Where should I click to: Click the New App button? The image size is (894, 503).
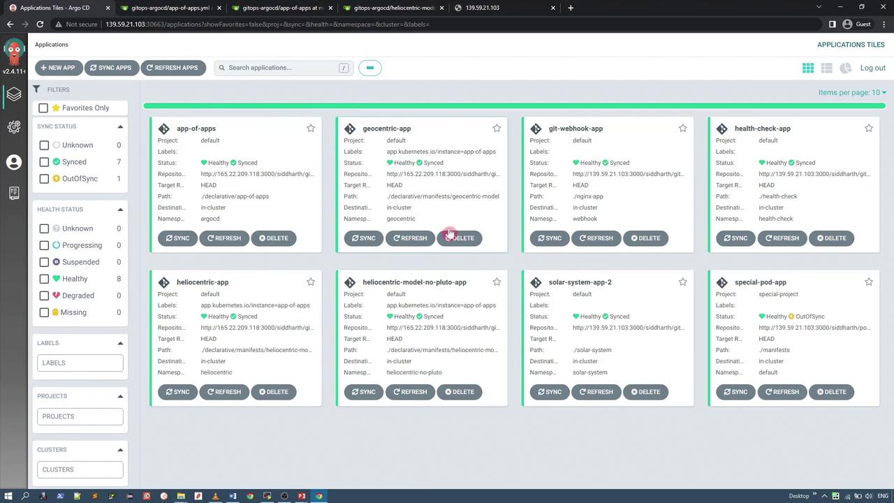pos(58,68)
